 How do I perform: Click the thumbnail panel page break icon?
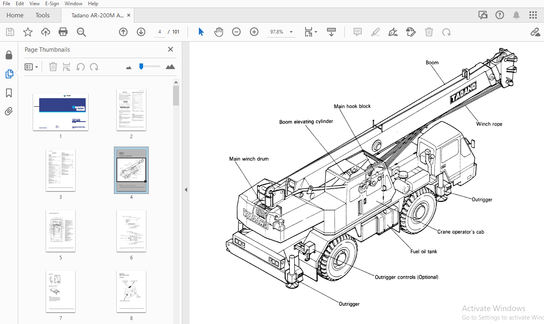pos(67,67)
